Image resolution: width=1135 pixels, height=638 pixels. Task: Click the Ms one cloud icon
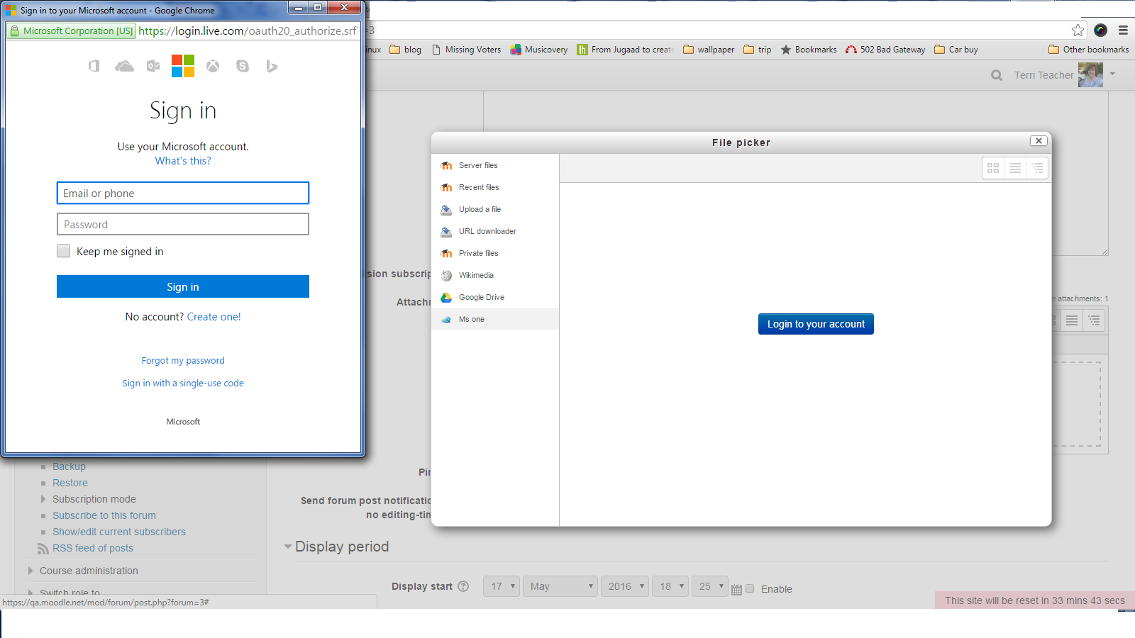pyautogui.click(x=446, y=320)
